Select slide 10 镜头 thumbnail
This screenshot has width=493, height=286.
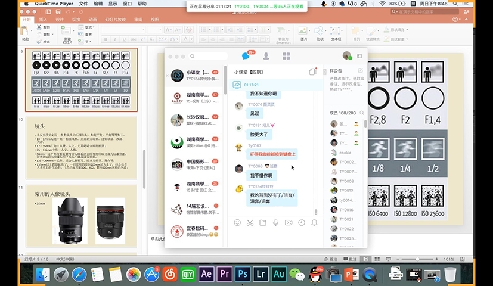(x=82, y=148)
